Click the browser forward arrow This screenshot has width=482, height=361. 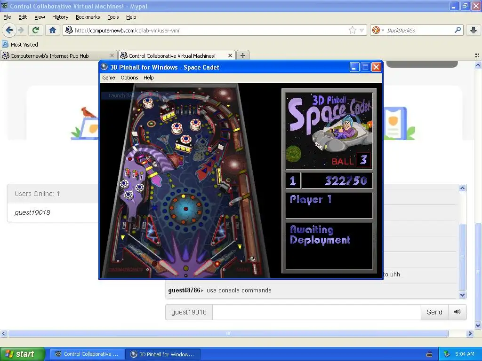[21, 30]
